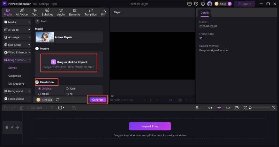The height and width of the screenshot is (147, 279).
Task: Click the zoom in plus icon
Action: tap(274, 108)
